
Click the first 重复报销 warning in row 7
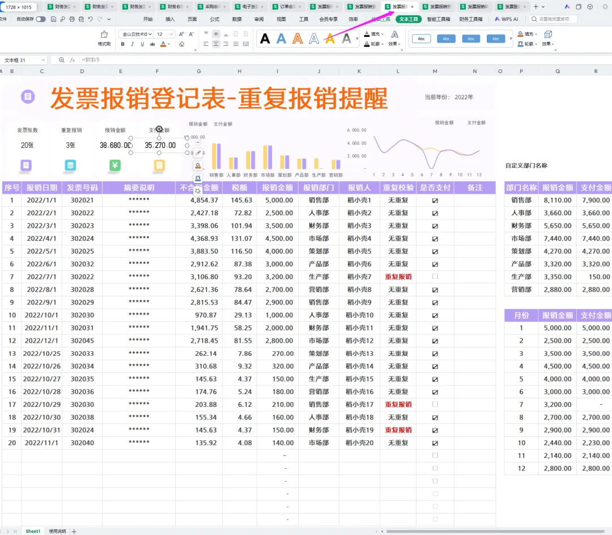coord(398,277)
